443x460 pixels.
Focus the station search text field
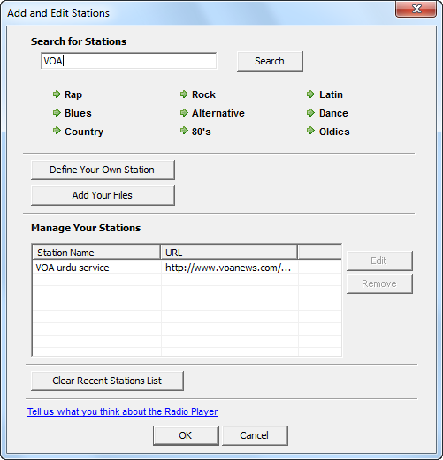pyautogui.click(x=129, y=61)
